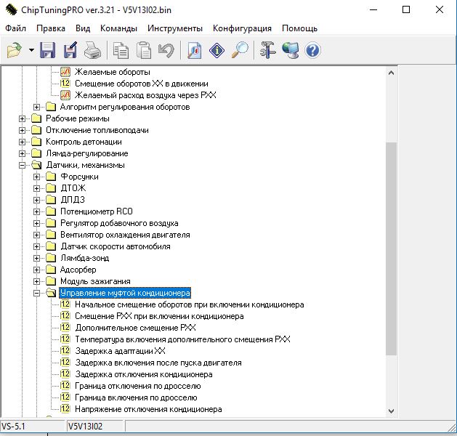The image size is (457, 436).
Task: Open the Конфигурация menu
Action: 242,28
